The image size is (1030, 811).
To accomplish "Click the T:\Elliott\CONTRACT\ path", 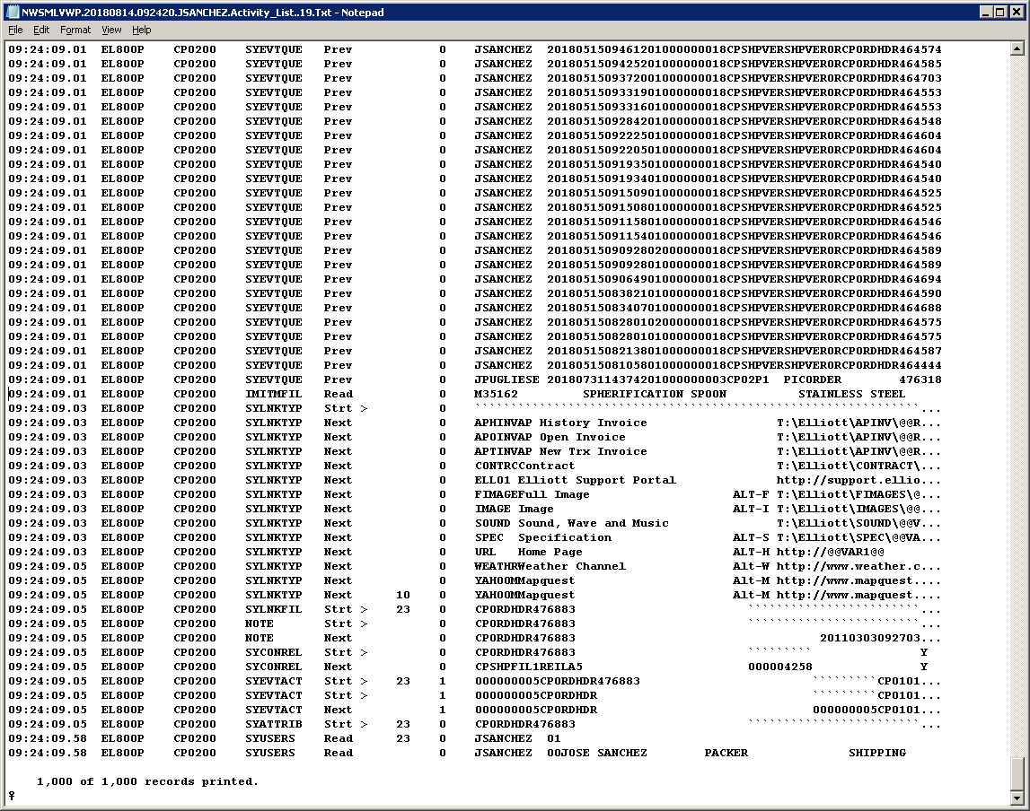I will pyautogui.click(x=848, y=467).
